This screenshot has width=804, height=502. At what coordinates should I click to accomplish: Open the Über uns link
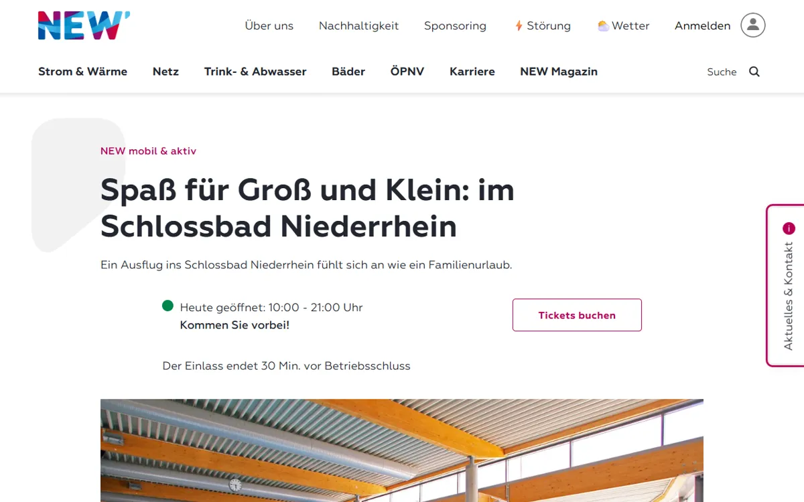[x=269, y=25]
